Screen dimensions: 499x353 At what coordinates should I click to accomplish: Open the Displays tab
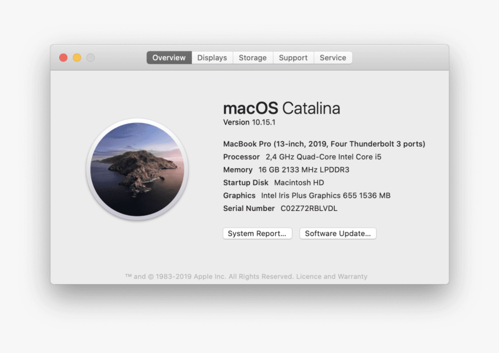coord(212,57)
